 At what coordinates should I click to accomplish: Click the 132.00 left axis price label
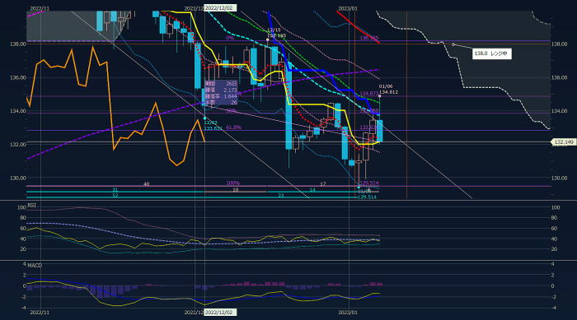tap(18, 145)
